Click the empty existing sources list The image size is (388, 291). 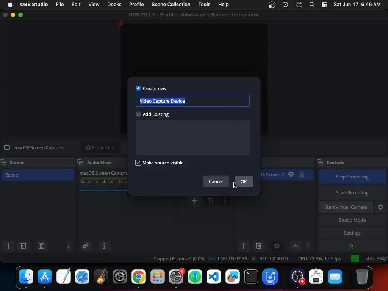point(192,138)
